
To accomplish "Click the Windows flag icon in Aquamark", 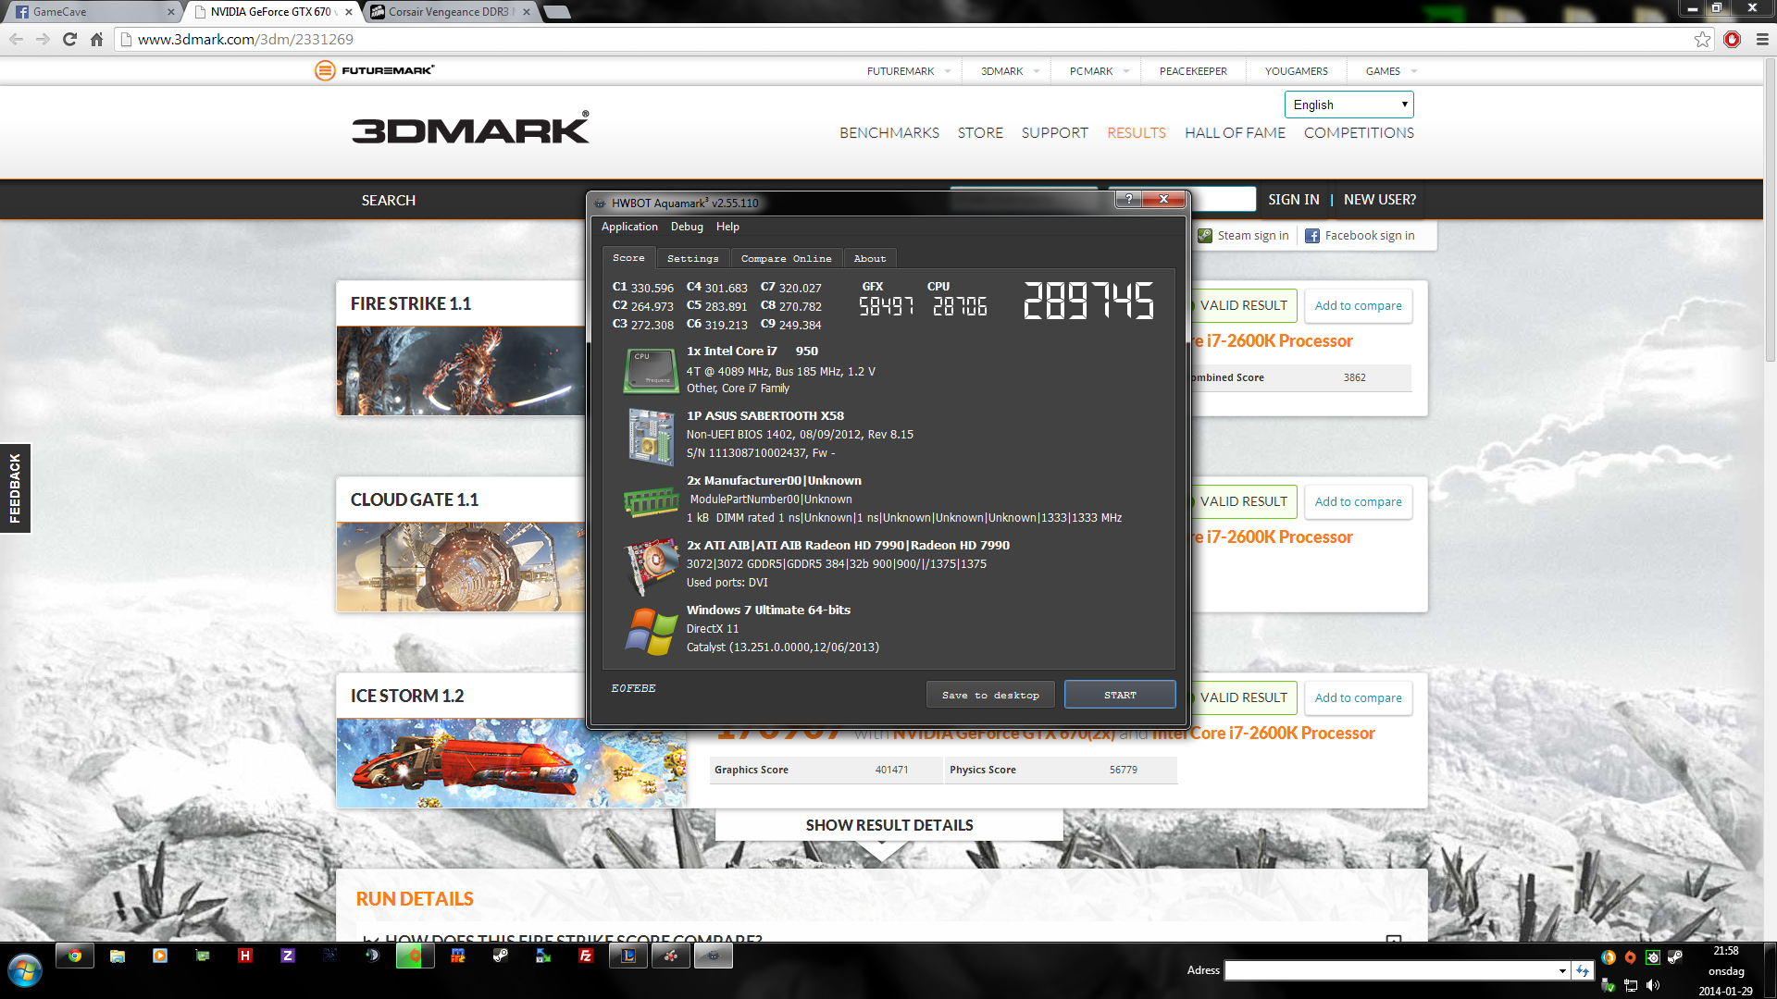I will 652,631.
